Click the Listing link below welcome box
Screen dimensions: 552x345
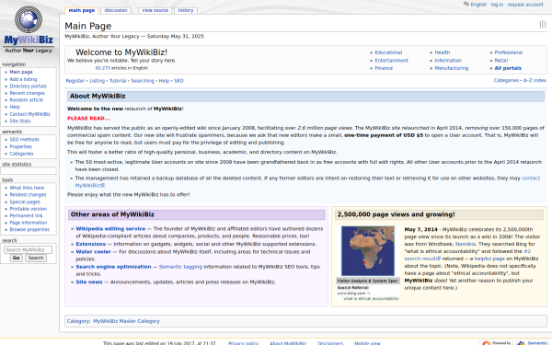98,81
